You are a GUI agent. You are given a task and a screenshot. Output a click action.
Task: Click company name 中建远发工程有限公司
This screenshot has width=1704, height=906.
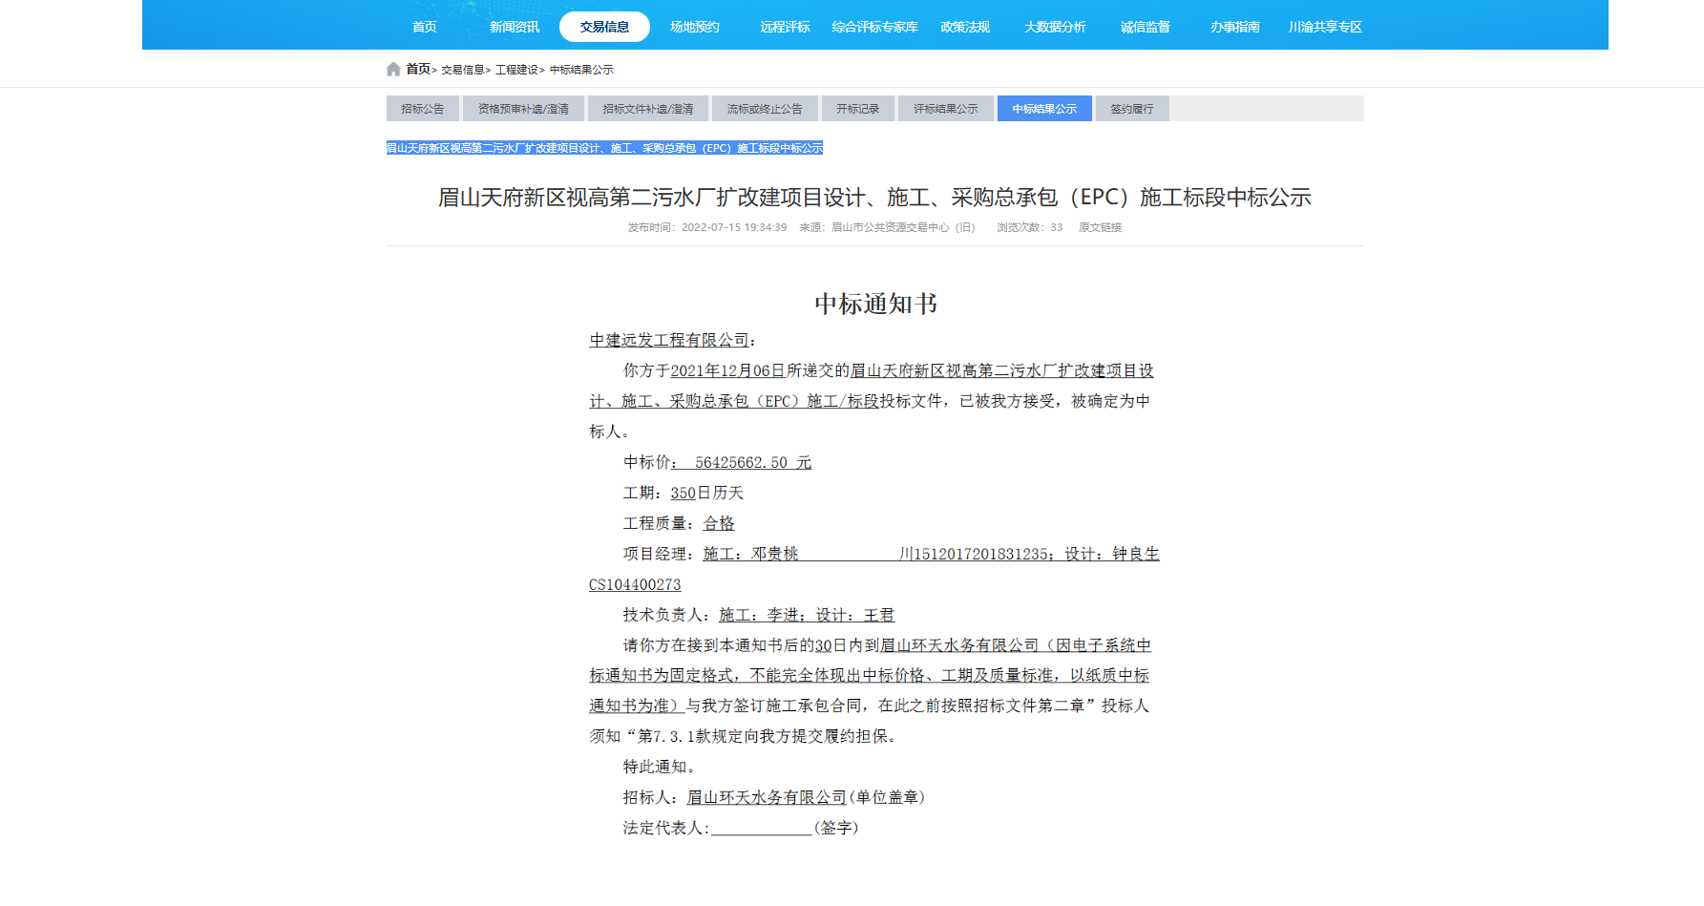[669, 341]
